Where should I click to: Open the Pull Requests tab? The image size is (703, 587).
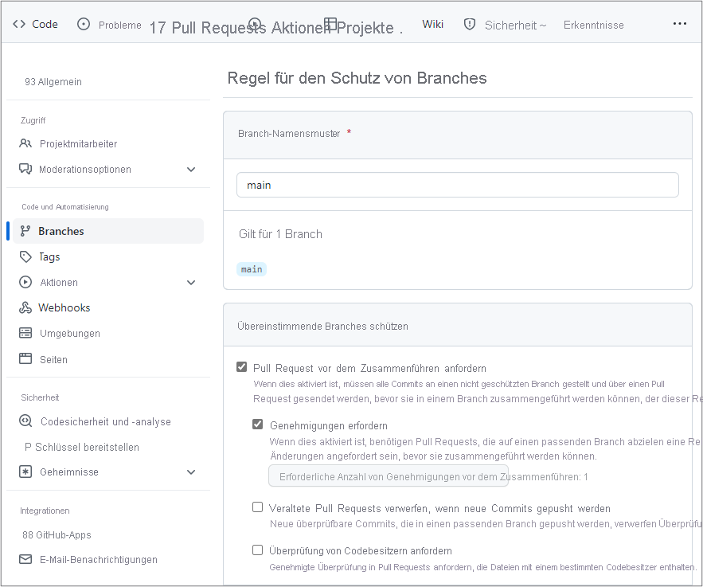click(x=208, y=27)
